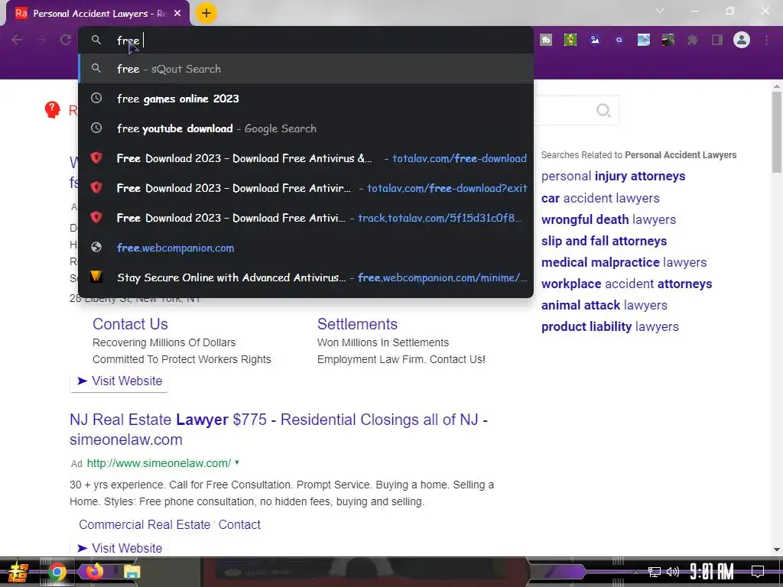Click 'Visit Website' below Contact Us
783x587 pixels.
pyautogui.click(x=119, y=381)
